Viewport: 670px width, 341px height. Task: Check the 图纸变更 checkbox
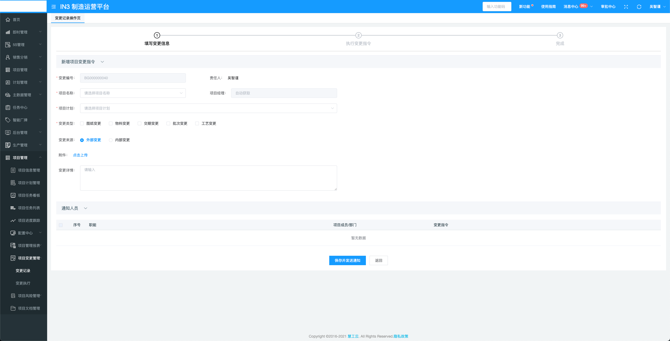point(82,123)
